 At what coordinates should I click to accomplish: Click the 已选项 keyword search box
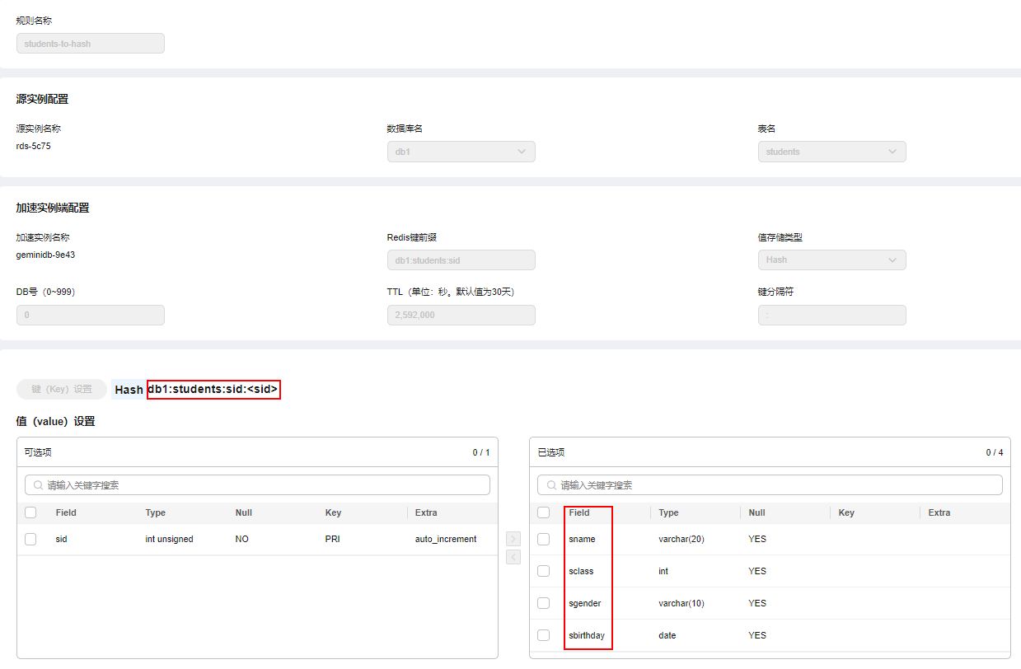pos(770,485)
